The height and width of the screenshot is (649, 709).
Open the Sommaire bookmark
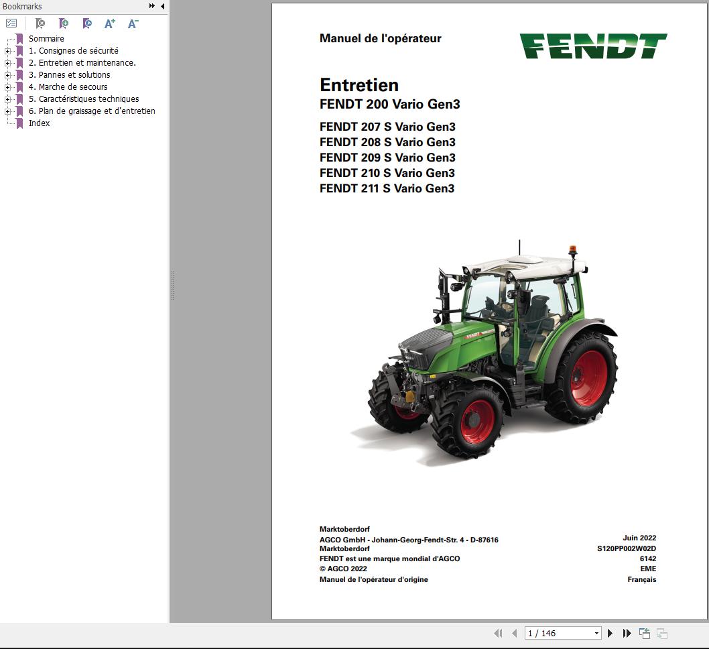click(46, 39)
